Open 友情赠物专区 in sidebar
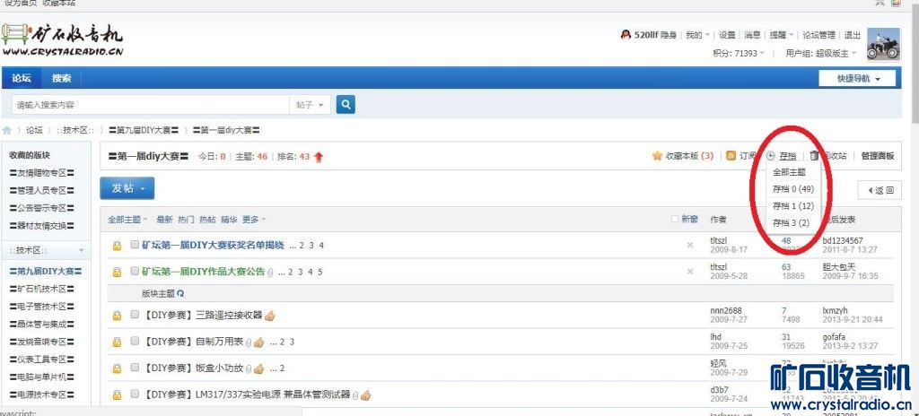 [41, 173]
